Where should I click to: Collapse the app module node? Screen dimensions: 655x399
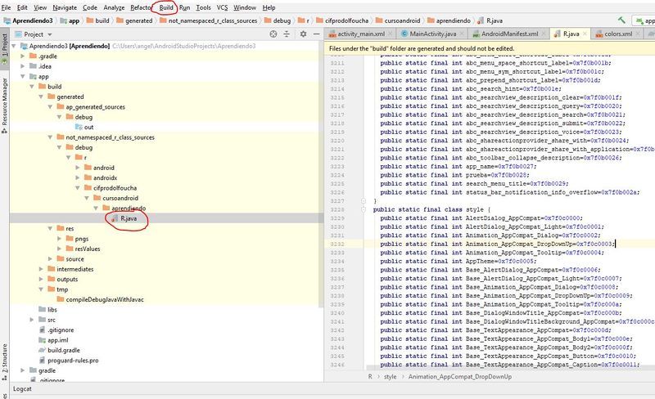pyautogui.click(x=23, y=76)
